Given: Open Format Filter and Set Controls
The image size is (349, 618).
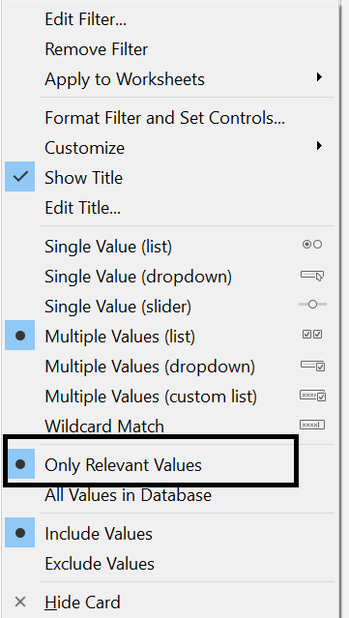Looking at the screenshot, I should click(x=164, y=118).
